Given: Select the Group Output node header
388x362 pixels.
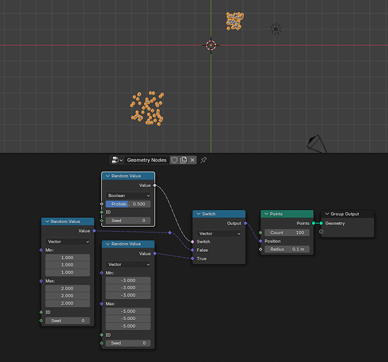Looking at the screenshot, I should [347, 214].
